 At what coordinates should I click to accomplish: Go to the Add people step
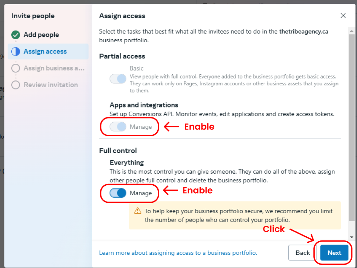[x=41, y=35]
